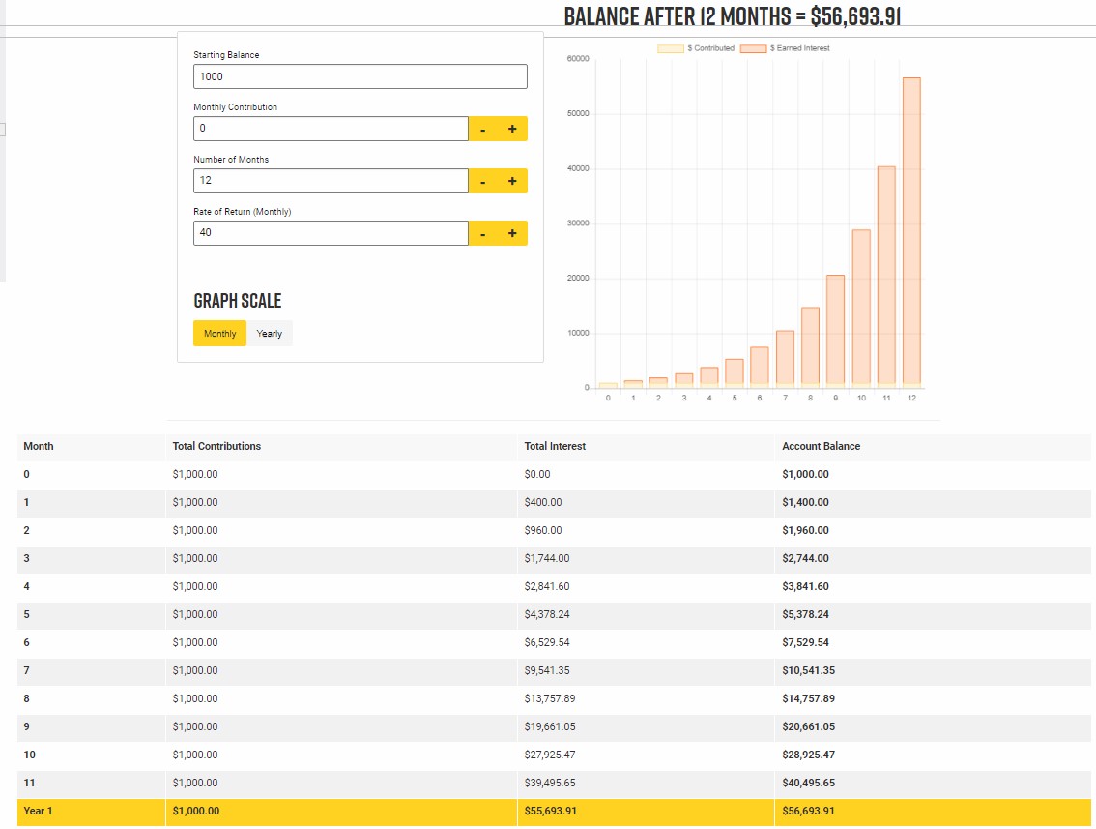Toggle the $ Contributed legend swatch
This screenshot has height=829, width=1096.
point(670,48)
